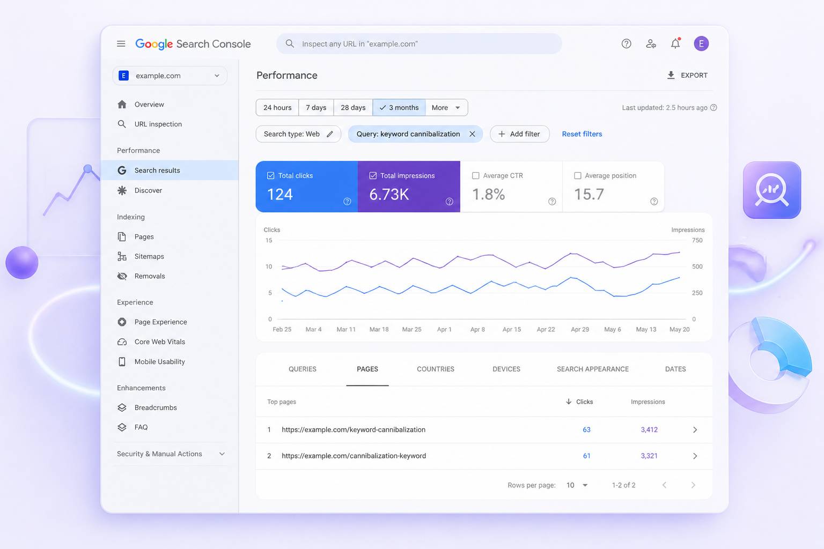824x549 pixels.
Task: Click the 61 clicks value
Action: pyautogui.click(x=587, y=456)
